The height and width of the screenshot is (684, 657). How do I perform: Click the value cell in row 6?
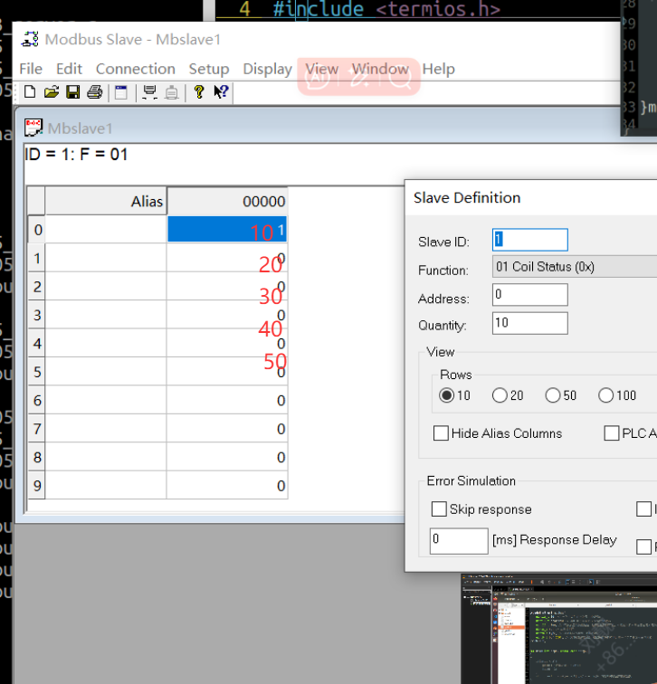pos(227,400)
